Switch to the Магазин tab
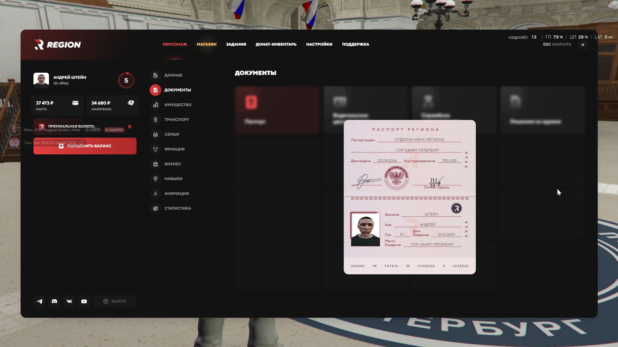The image size is (618, 347). (206, 44)
